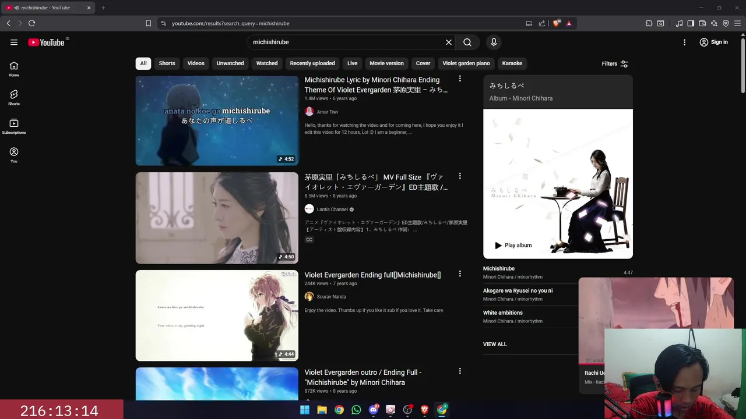
Task: Click the Sign in button
Action: (714, 42)
